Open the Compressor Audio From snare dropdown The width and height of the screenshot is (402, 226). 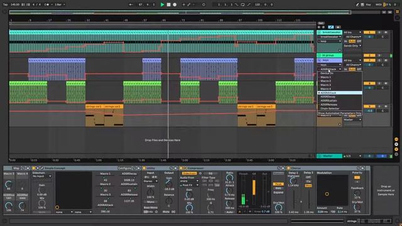click(189, 181)
